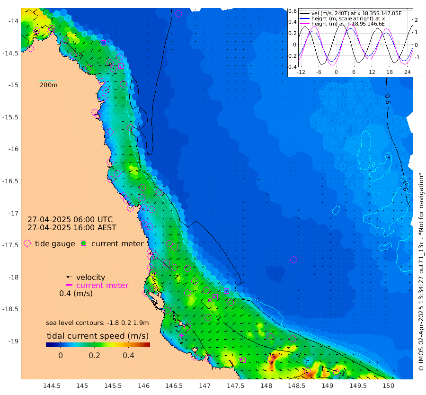Image resolution: width=426 pixels, height=395 pixels.
Task: Click the tidal current speed colorbar
Action: pyautogui.click(x=98, y=345)
